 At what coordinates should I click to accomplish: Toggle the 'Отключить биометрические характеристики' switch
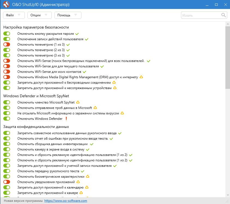pyautogui.click(x=7, y=177)
